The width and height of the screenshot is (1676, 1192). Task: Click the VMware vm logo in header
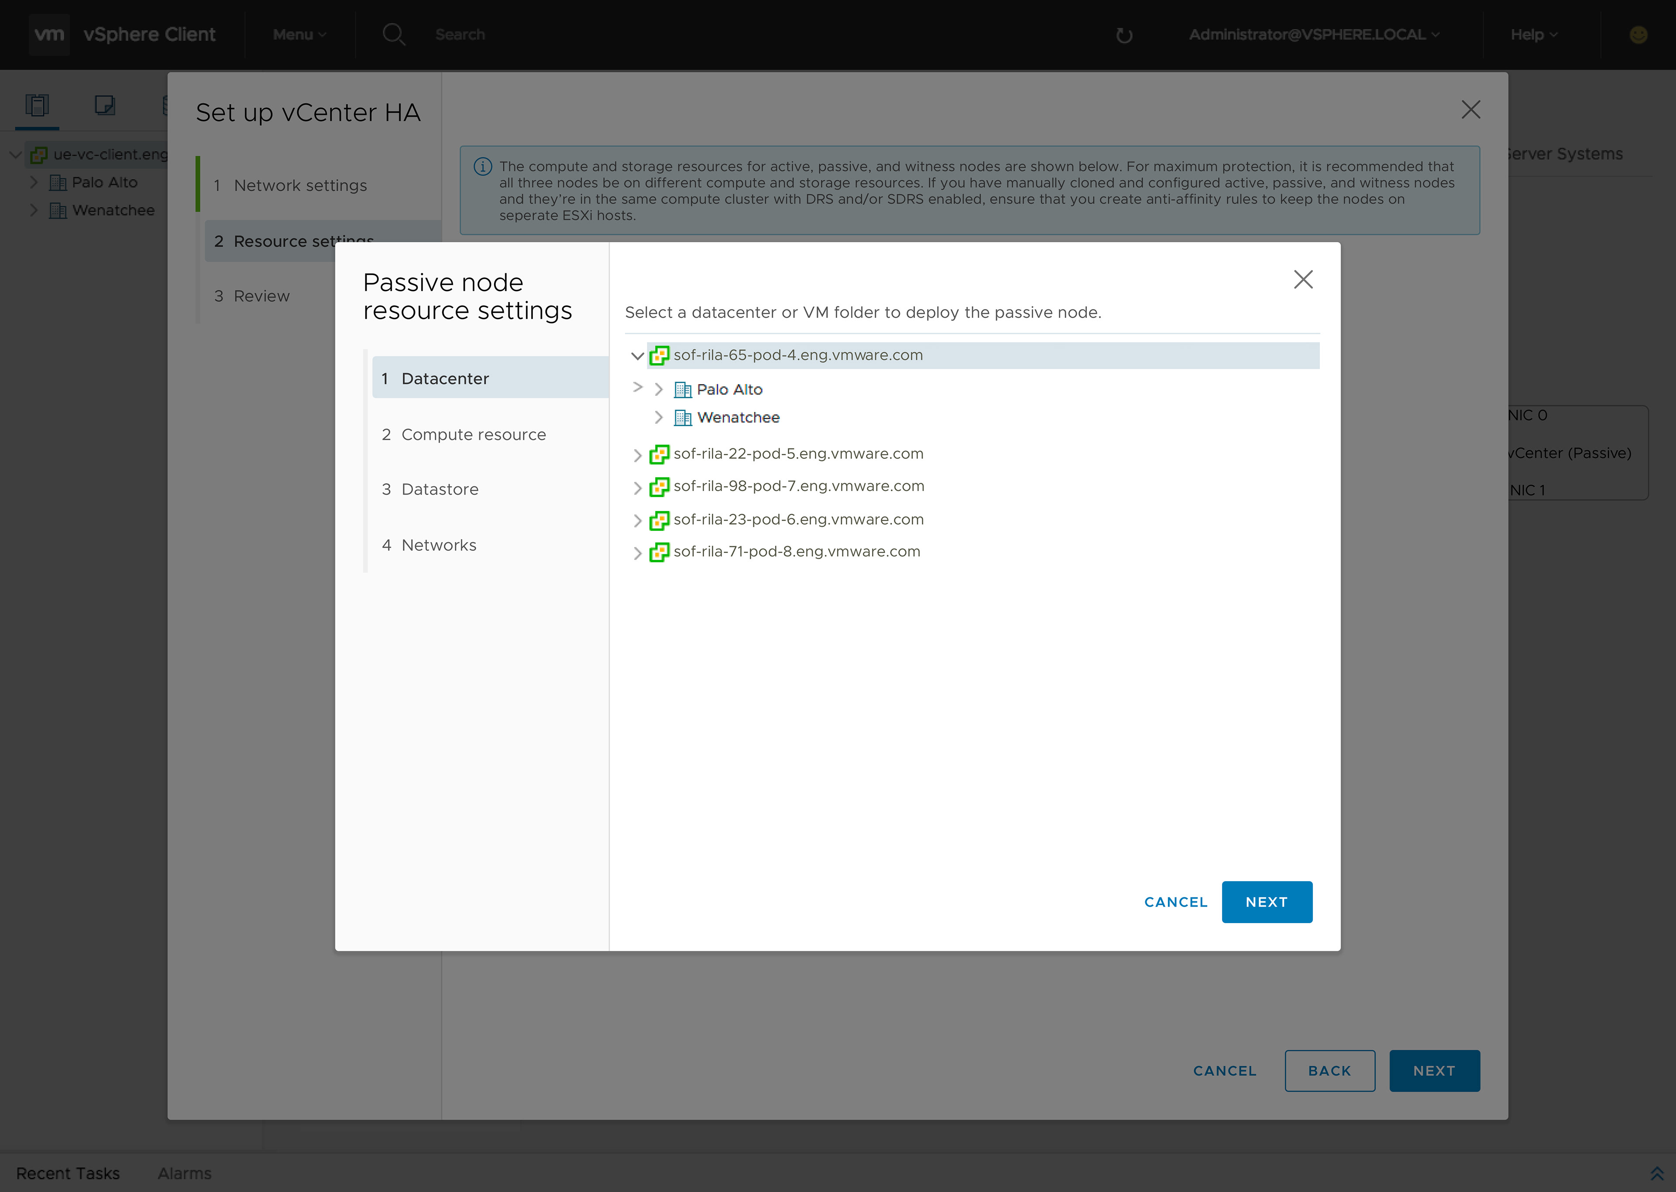pyautogui.click(x=49, y=34)
